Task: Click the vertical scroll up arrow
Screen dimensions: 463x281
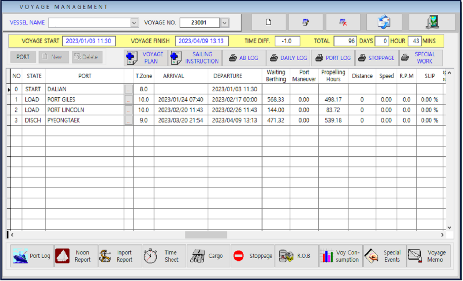Action: tap(449, 73)
